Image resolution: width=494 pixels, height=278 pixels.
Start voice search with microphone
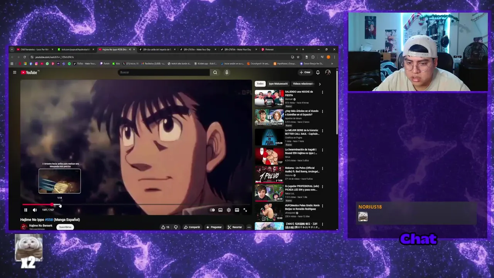coord(227,72)
